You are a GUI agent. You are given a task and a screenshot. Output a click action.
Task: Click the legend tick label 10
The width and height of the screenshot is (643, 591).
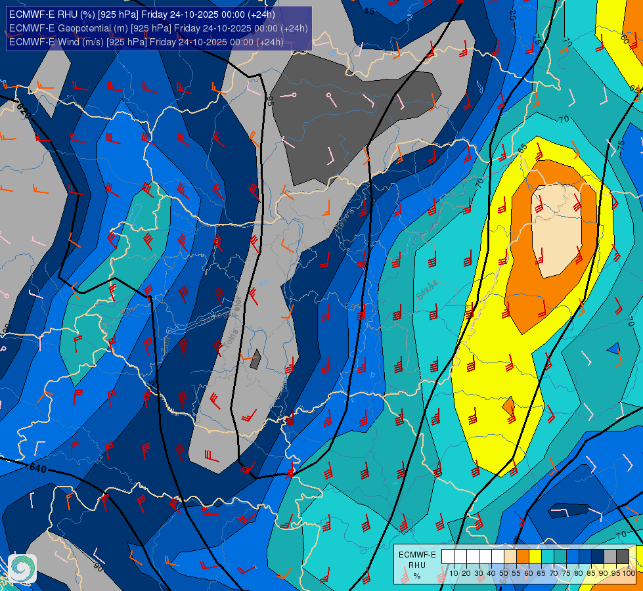454,573
